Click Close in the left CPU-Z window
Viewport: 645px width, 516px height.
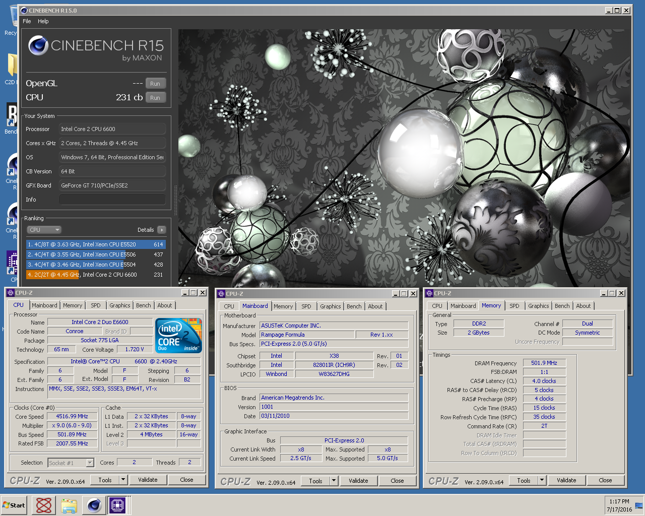[186, 480]
